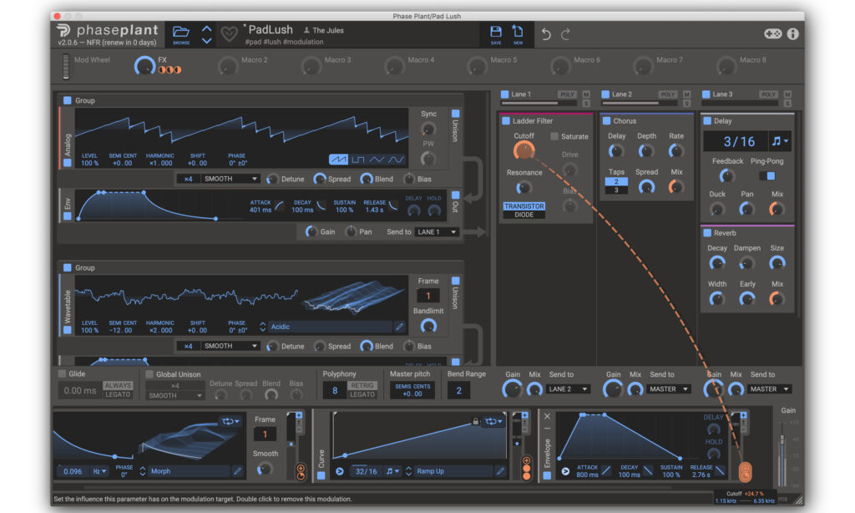Toggle the Ladder Filter enable box
This screenshot has width=855, height=513.
coord(506,120)
